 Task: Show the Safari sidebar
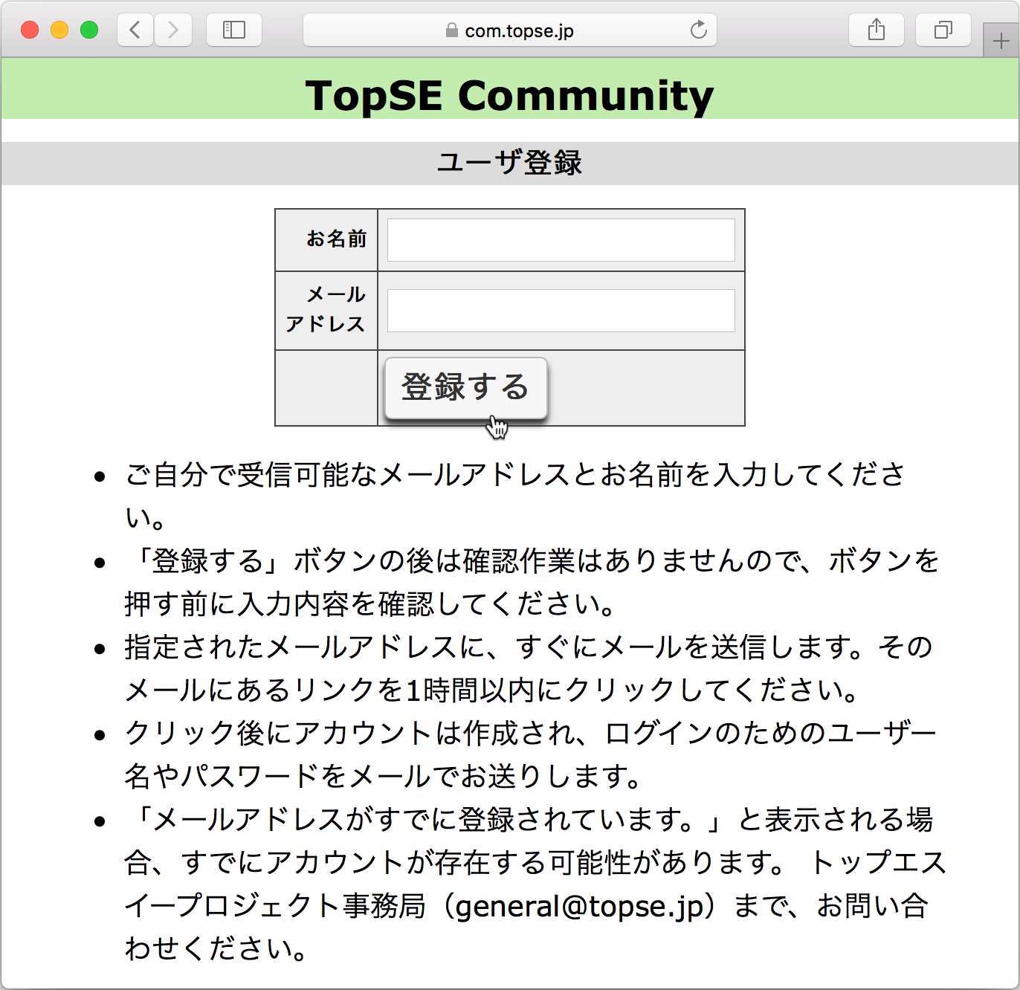click(234, 30)
